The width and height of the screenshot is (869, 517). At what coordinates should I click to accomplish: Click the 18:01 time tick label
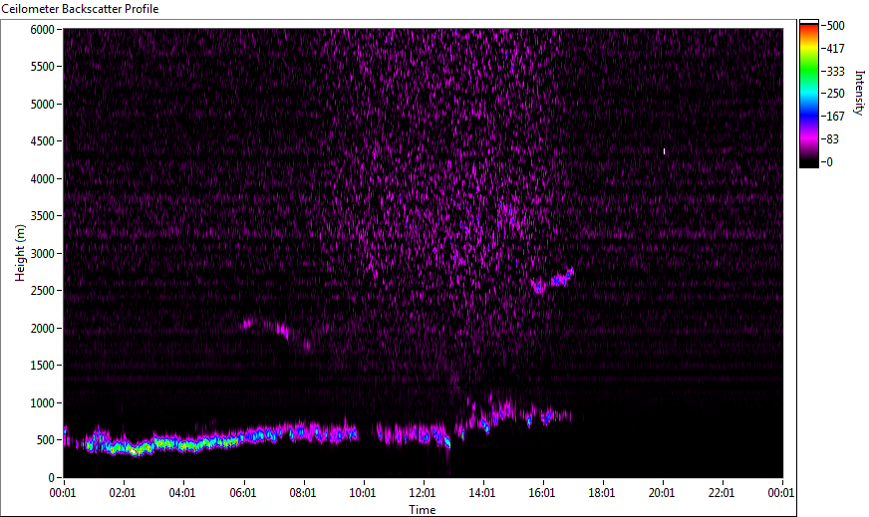click(602, 493)
